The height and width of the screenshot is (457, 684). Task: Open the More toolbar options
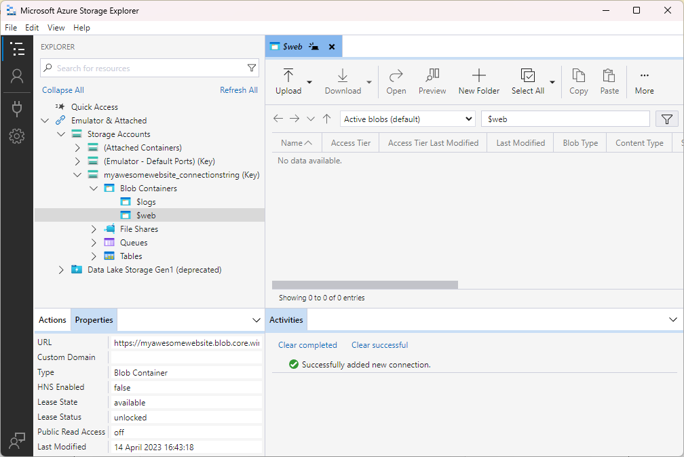tap(645, 81)
